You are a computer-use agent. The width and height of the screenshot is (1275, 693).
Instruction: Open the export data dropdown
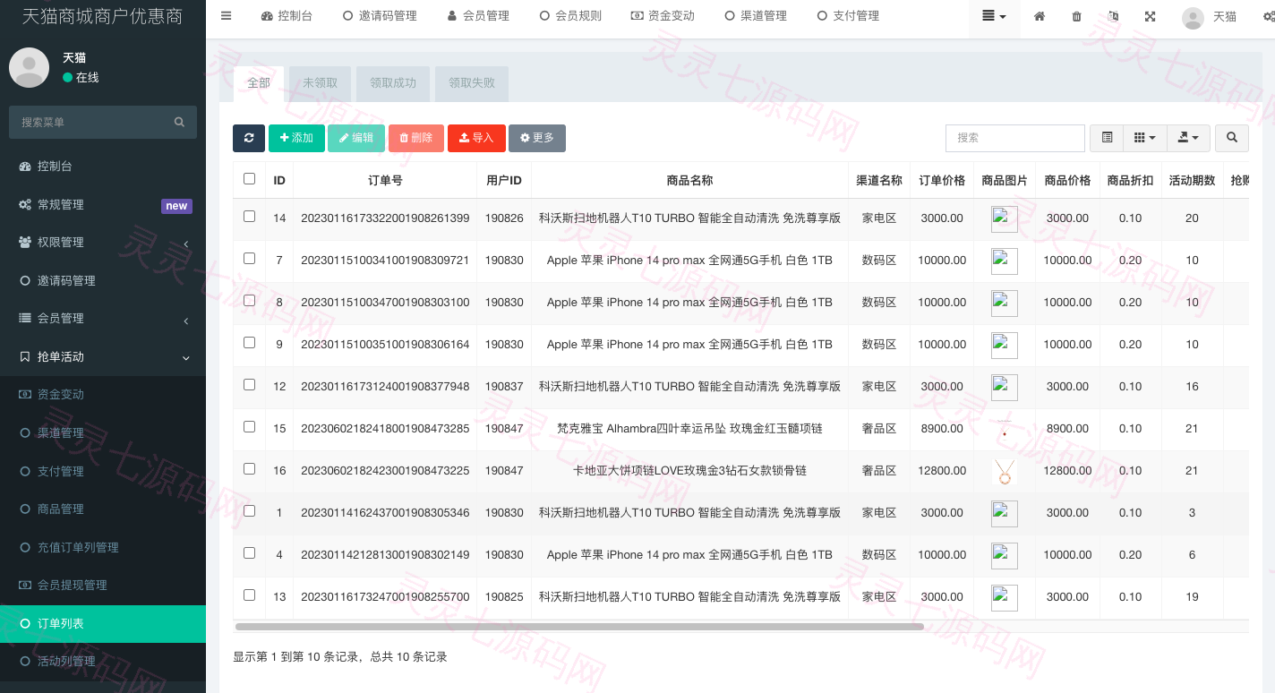click(1188, 138)
